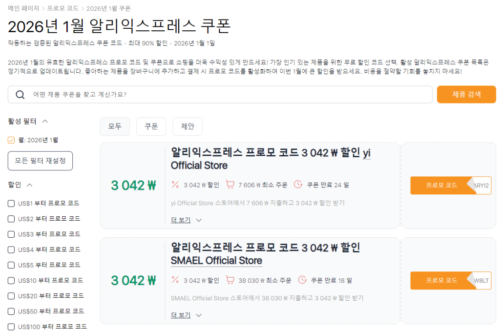Click the magnifying glass search icon
This screenshot has height=332, width=500.
[20, 94]
